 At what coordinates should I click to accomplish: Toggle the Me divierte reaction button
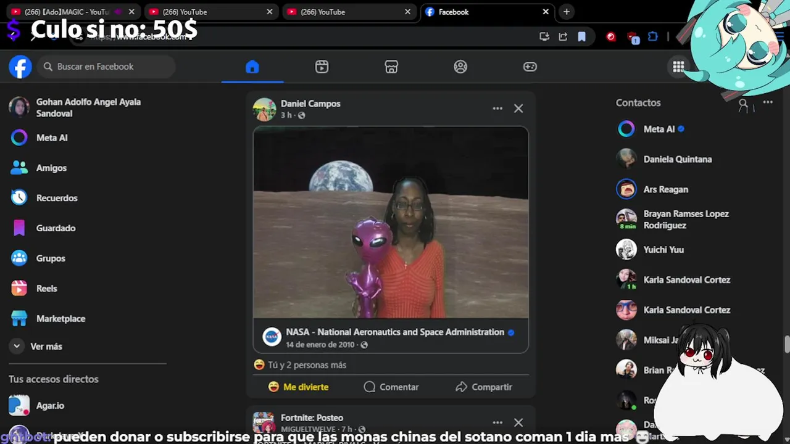coord(298,387)
